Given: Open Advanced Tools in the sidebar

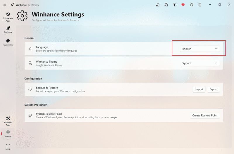Looking at the screenshot, I should (8, 121).
